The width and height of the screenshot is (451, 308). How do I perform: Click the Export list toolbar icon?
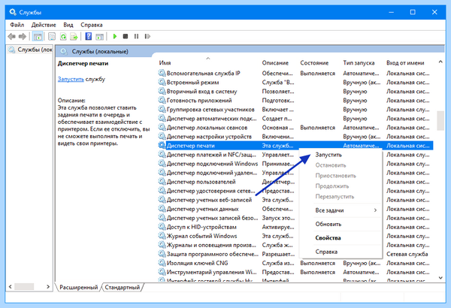74,37
